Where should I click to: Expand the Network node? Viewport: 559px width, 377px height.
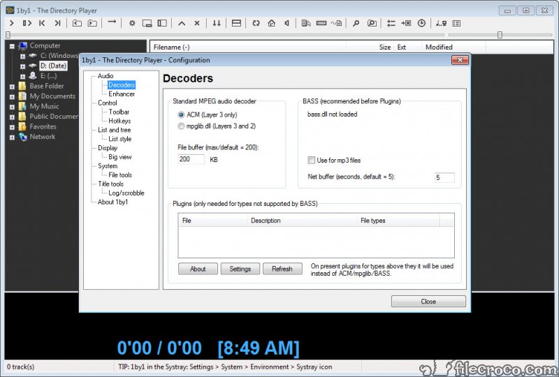(x=12, y=138)
